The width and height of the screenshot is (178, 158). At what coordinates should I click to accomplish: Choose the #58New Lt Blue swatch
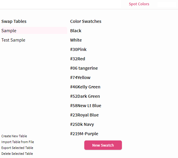click(85, 106)
